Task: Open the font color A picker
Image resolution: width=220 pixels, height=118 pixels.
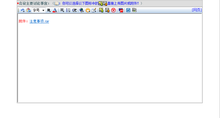Action: [x=55, y=10]
